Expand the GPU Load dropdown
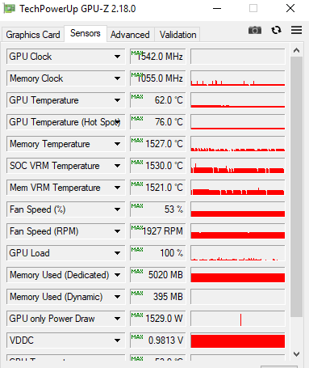Viewport: 309px width, 368px height. pyautogui.click(x=117, y=253)
